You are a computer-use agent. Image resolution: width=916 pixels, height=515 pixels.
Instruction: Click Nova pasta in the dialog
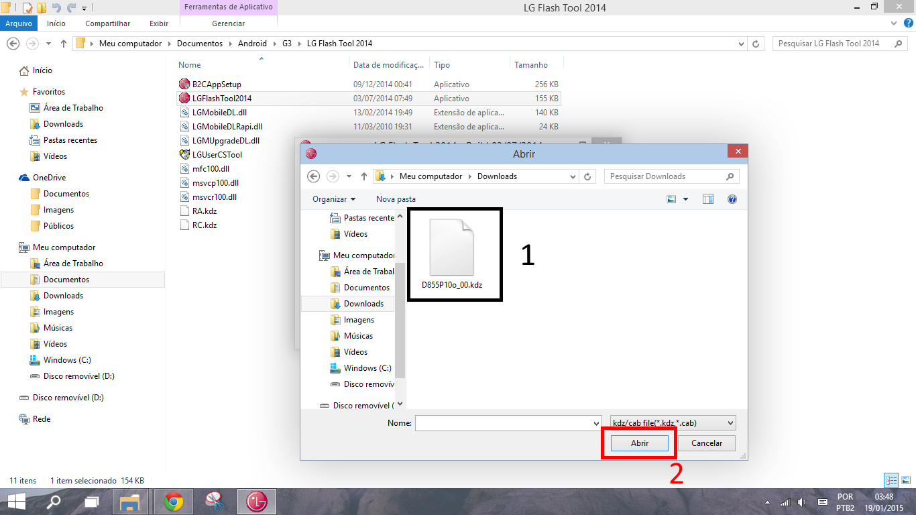tap(396, 199)
